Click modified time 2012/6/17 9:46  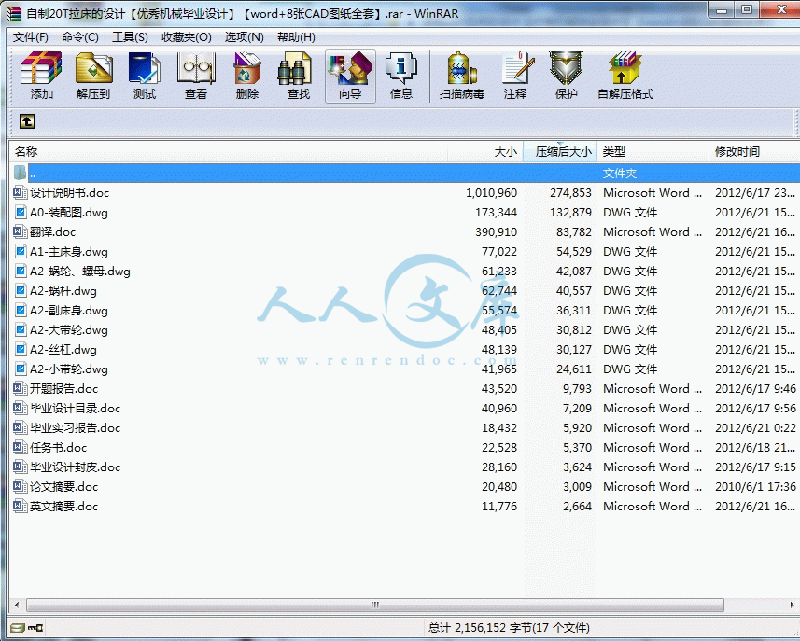tap(755, 388)
